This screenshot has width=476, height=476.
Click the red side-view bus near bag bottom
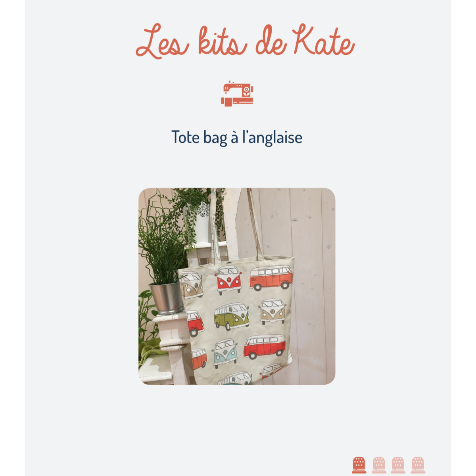pyautogui.click(x=264, y=346)
